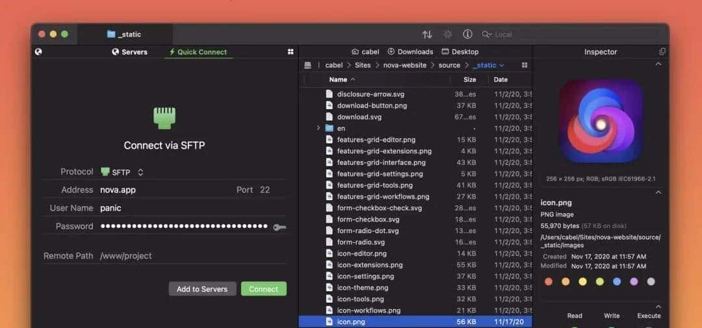The width and height of the screenshot is (702, 328).
Task: Click the sync transfer arrows icon in toolbar
Action: 427,34
